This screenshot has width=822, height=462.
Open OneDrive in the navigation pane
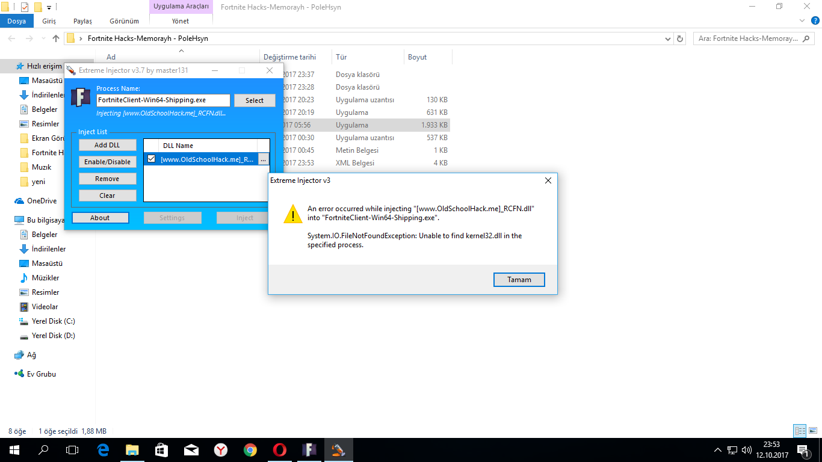click(x=42, y=201)
